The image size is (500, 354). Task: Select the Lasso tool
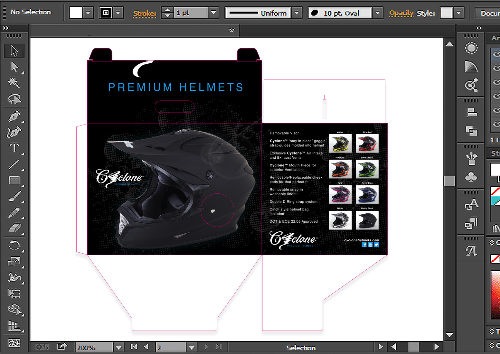coord(14,99)
